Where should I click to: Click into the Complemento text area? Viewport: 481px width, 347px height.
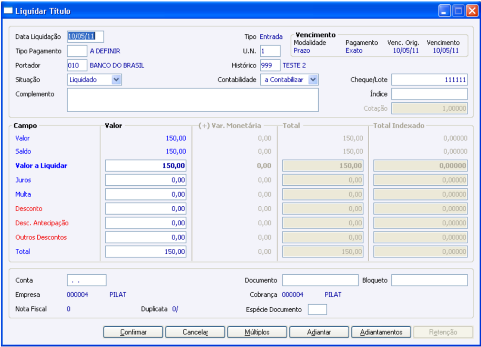pos(192,100)
